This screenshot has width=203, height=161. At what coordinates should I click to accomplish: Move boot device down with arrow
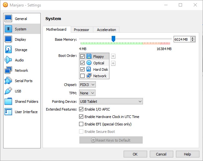[113, 63]
